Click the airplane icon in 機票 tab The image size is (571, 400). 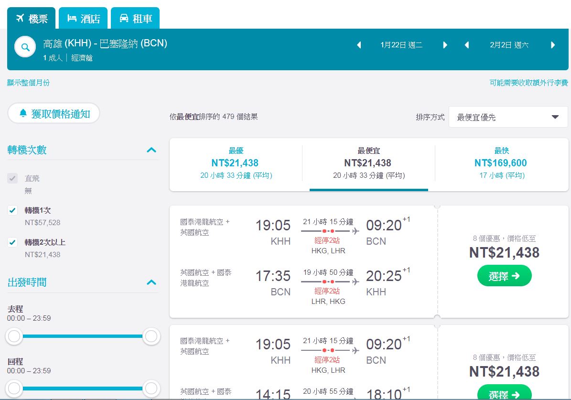pyautogui.click(x=20, y=18)
